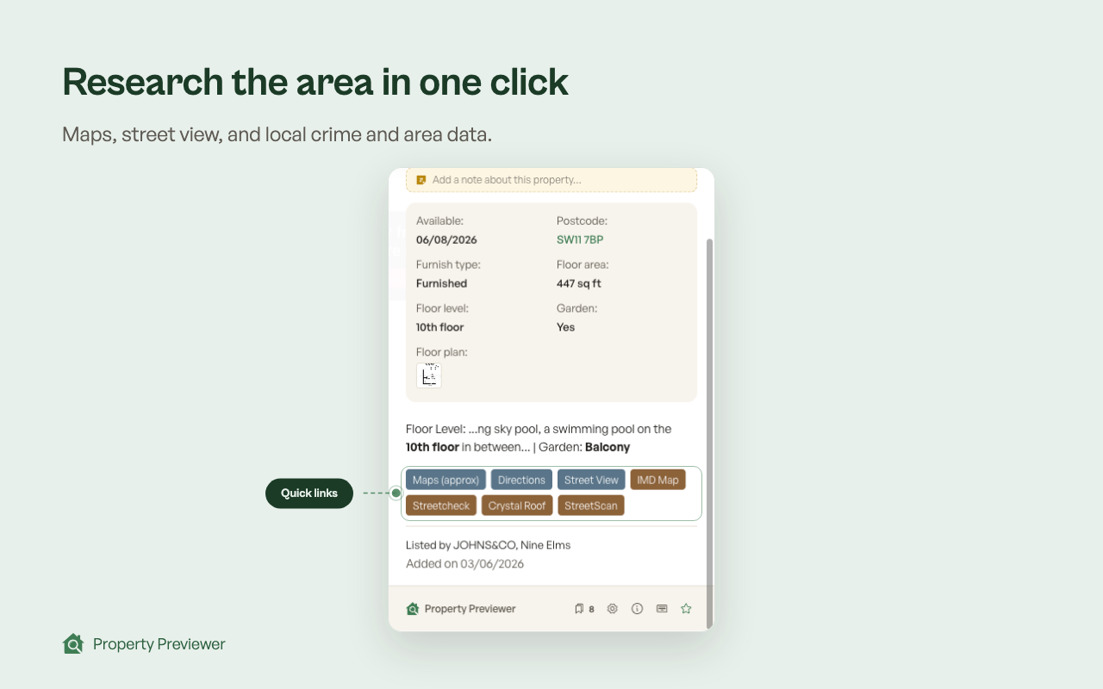
Task: Open the Directions quick link
Action: [x=521, y=480]
